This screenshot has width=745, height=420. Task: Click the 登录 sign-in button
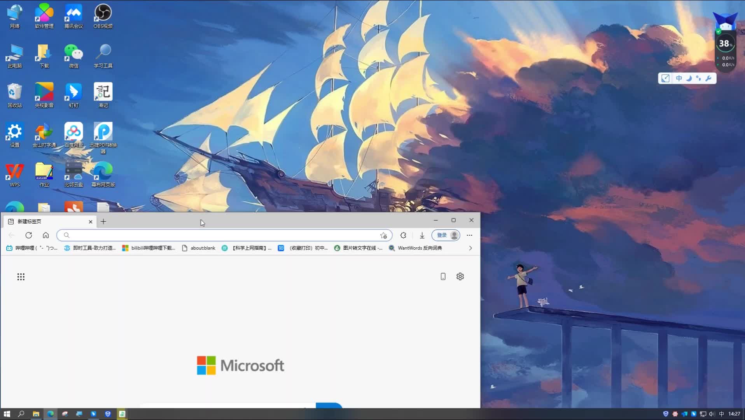446,235
